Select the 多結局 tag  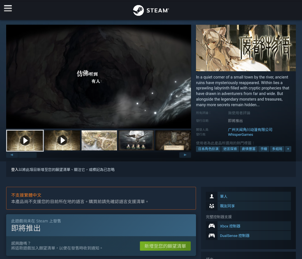point(277,149)
